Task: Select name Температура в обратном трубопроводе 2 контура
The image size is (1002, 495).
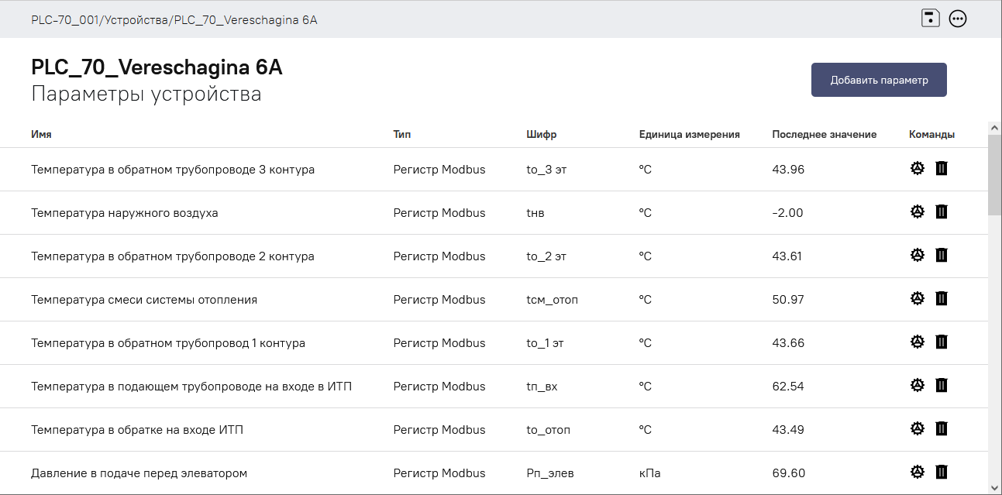Action: pyautogui.click(x=173, y=256)
